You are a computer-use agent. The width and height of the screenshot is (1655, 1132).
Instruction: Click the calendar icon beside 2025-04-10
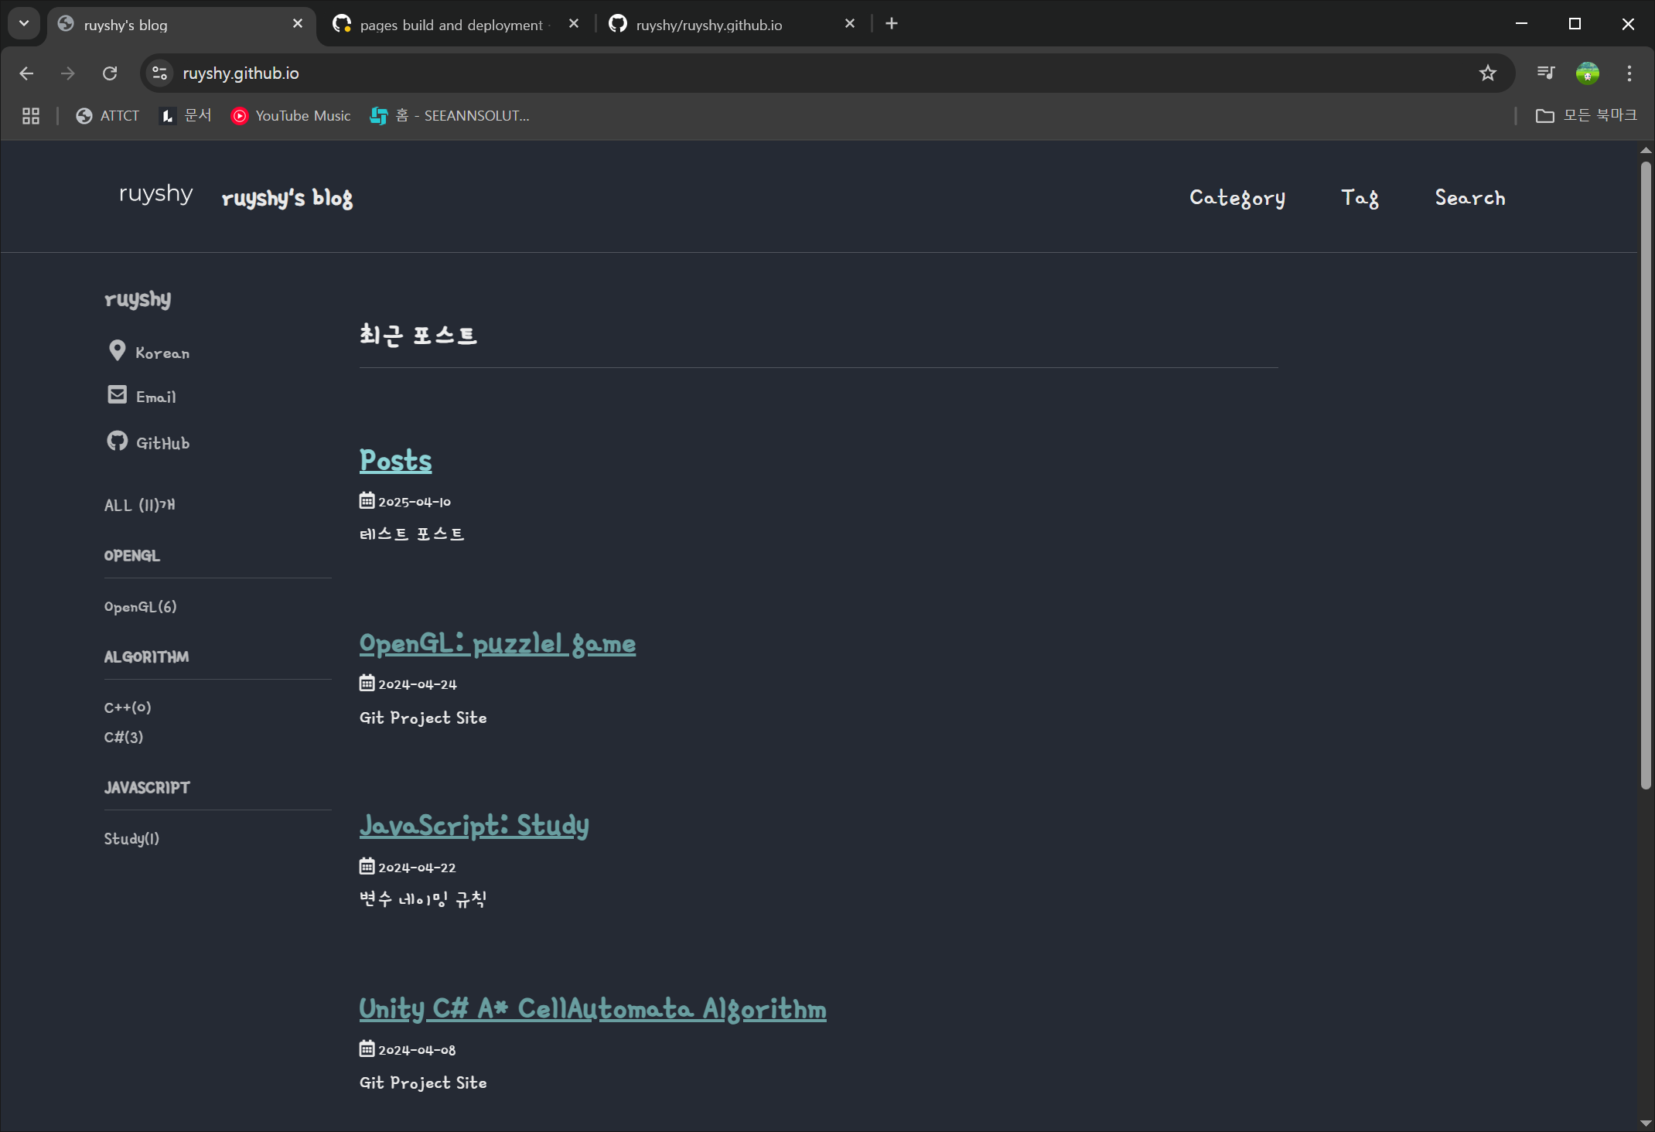[x=366, y=500]
